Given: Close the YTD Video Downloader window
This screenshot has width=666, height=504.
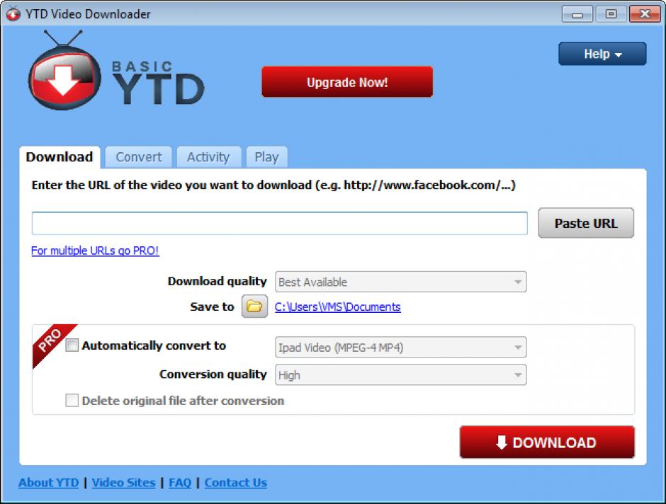Looking at the screenshot, I should (645, 14).
